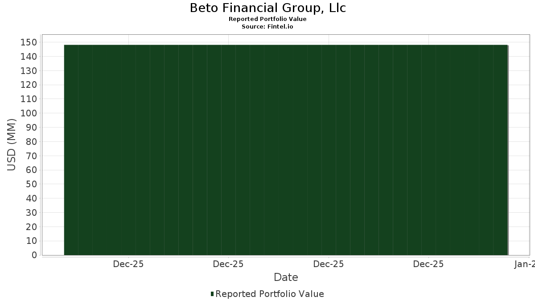Select the 30 y-axis tick label
The image size is (535, 301).
pyautogui.click(x=31, y=213)
